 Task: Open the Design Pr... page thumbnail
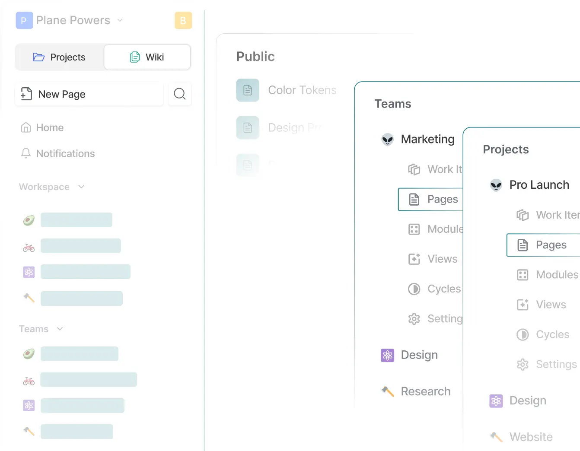[x=248, y=127]
